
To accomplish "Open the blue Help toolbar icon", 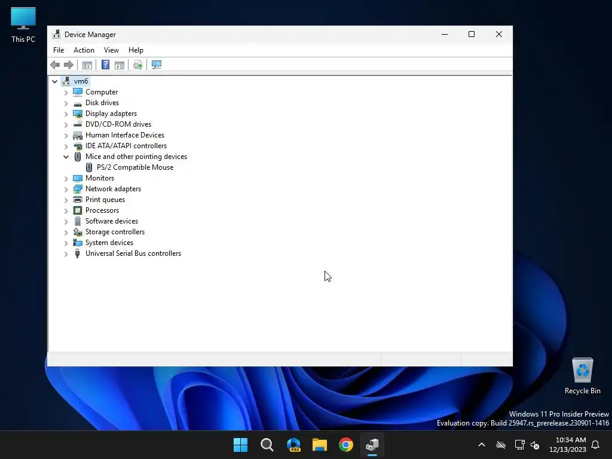I will [x=105, y=65].
